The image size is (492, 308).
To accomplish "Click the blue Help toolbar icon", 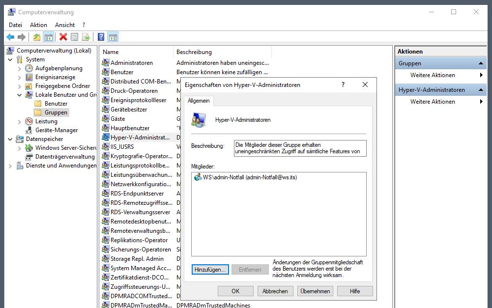I will (x=101, y=37).
